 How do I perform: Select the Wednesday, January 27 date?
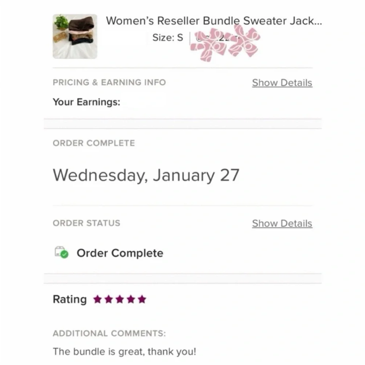[x=146, y=175]
